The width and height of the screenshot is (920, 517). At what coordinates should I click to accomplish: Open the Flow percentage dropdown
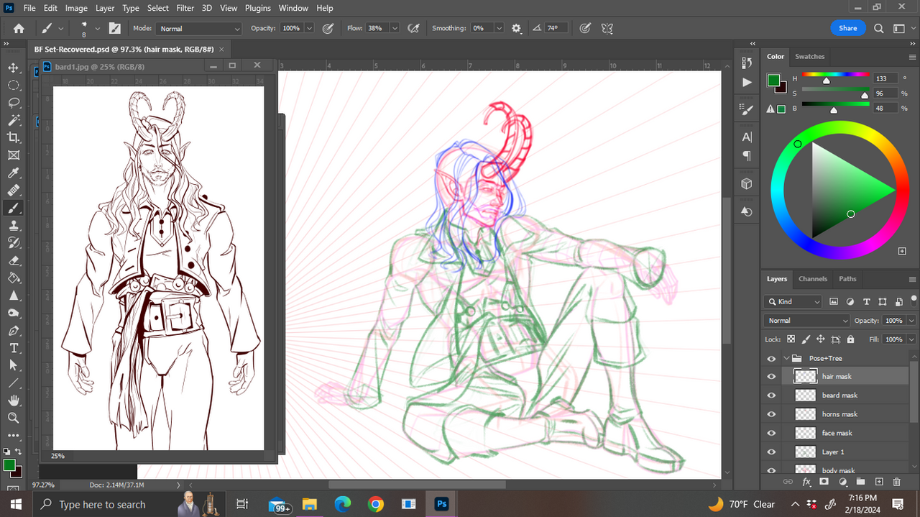(x=395, y=29)
